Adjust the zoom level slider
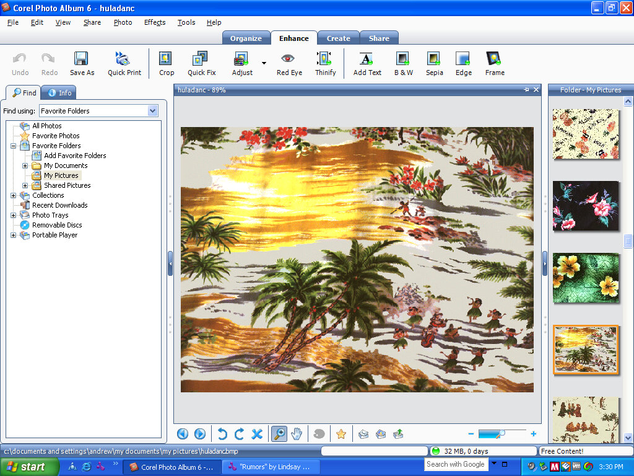Image resolution: width=634 pixels, height=476 pixels. coord(501,434)
